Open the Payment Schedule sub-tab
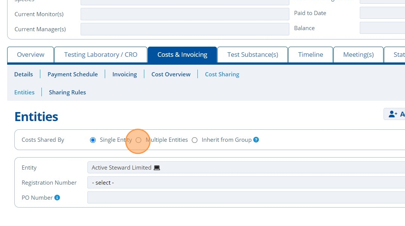The width and height of the screenshot is (405, 226). click(73, 74)
